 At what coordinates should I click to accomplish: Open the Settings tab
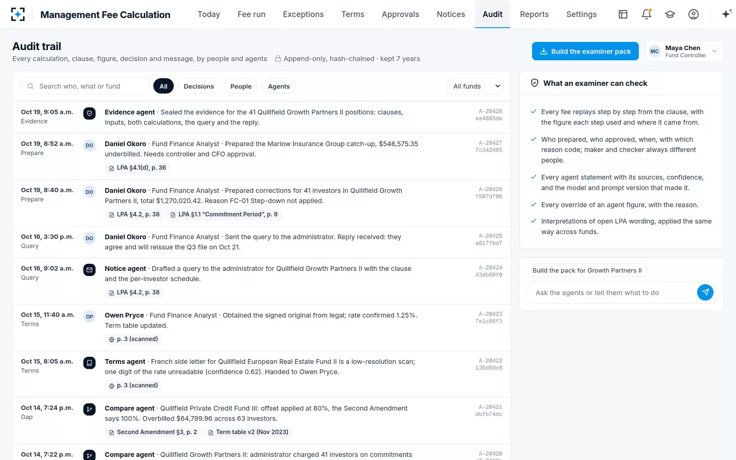581,14
